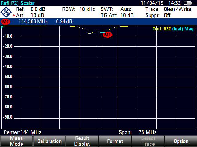
Task: Open the Calibration softkey menu
Action: [x=49, y=141]
